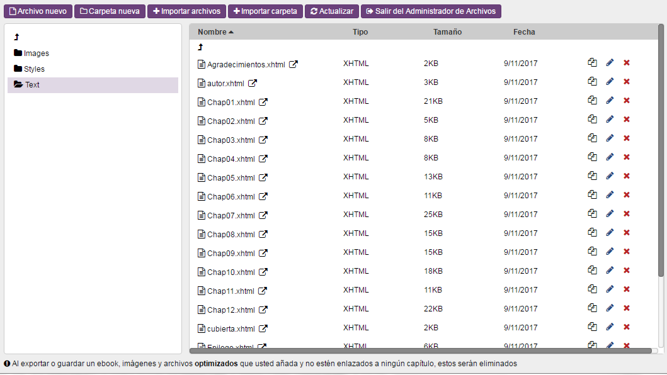Select the Chap12.xhtml file name
This screenshot has width=667, height=375.
(x=231, y=310)
